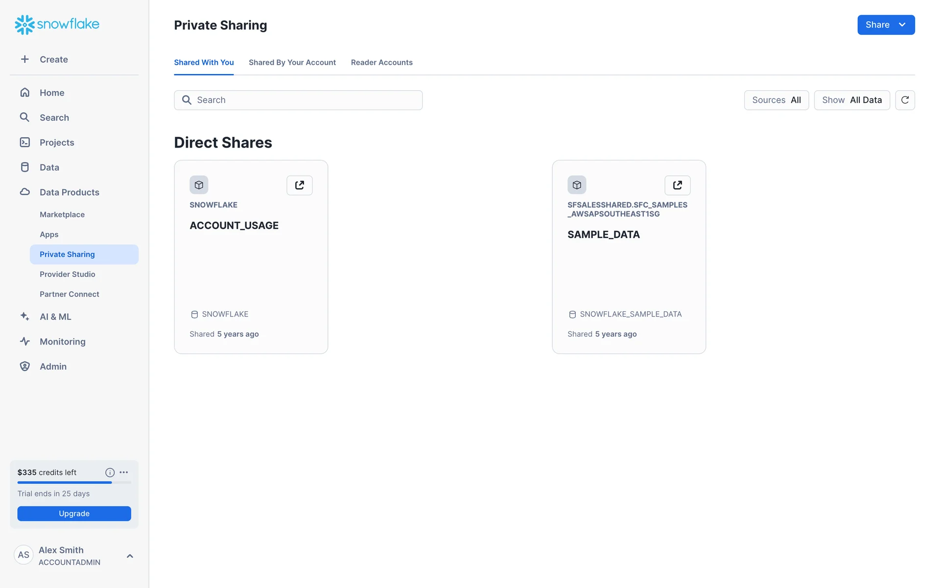Open the Show All Data dropdown
Image resolution: width=940 pixels, height=588 pixels.
pos(851,100)
